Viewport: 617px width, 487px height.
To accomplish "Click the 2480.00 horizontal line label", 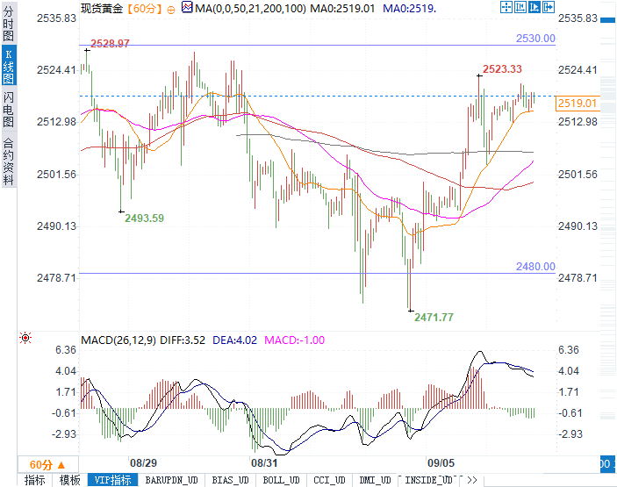I will [x=535, y=267].
